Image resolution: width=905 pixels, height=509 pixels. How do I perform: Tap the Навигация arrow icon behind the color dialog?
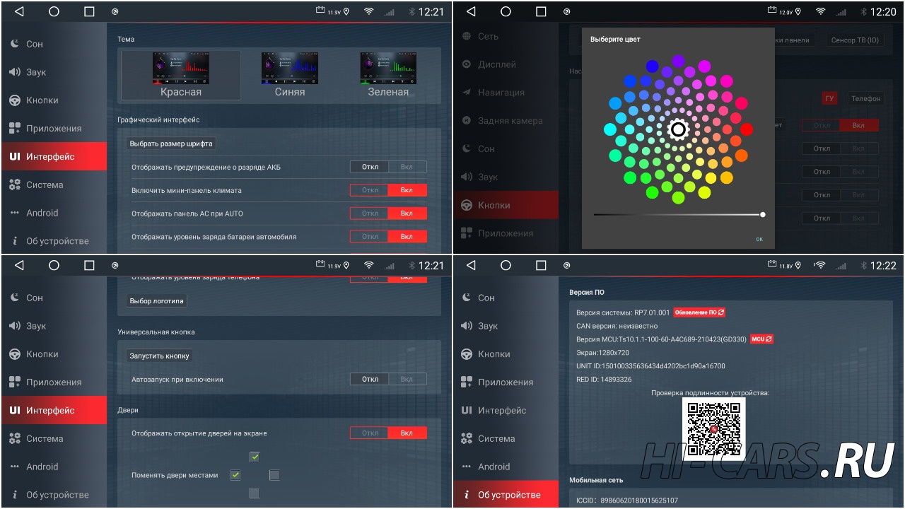466,93
